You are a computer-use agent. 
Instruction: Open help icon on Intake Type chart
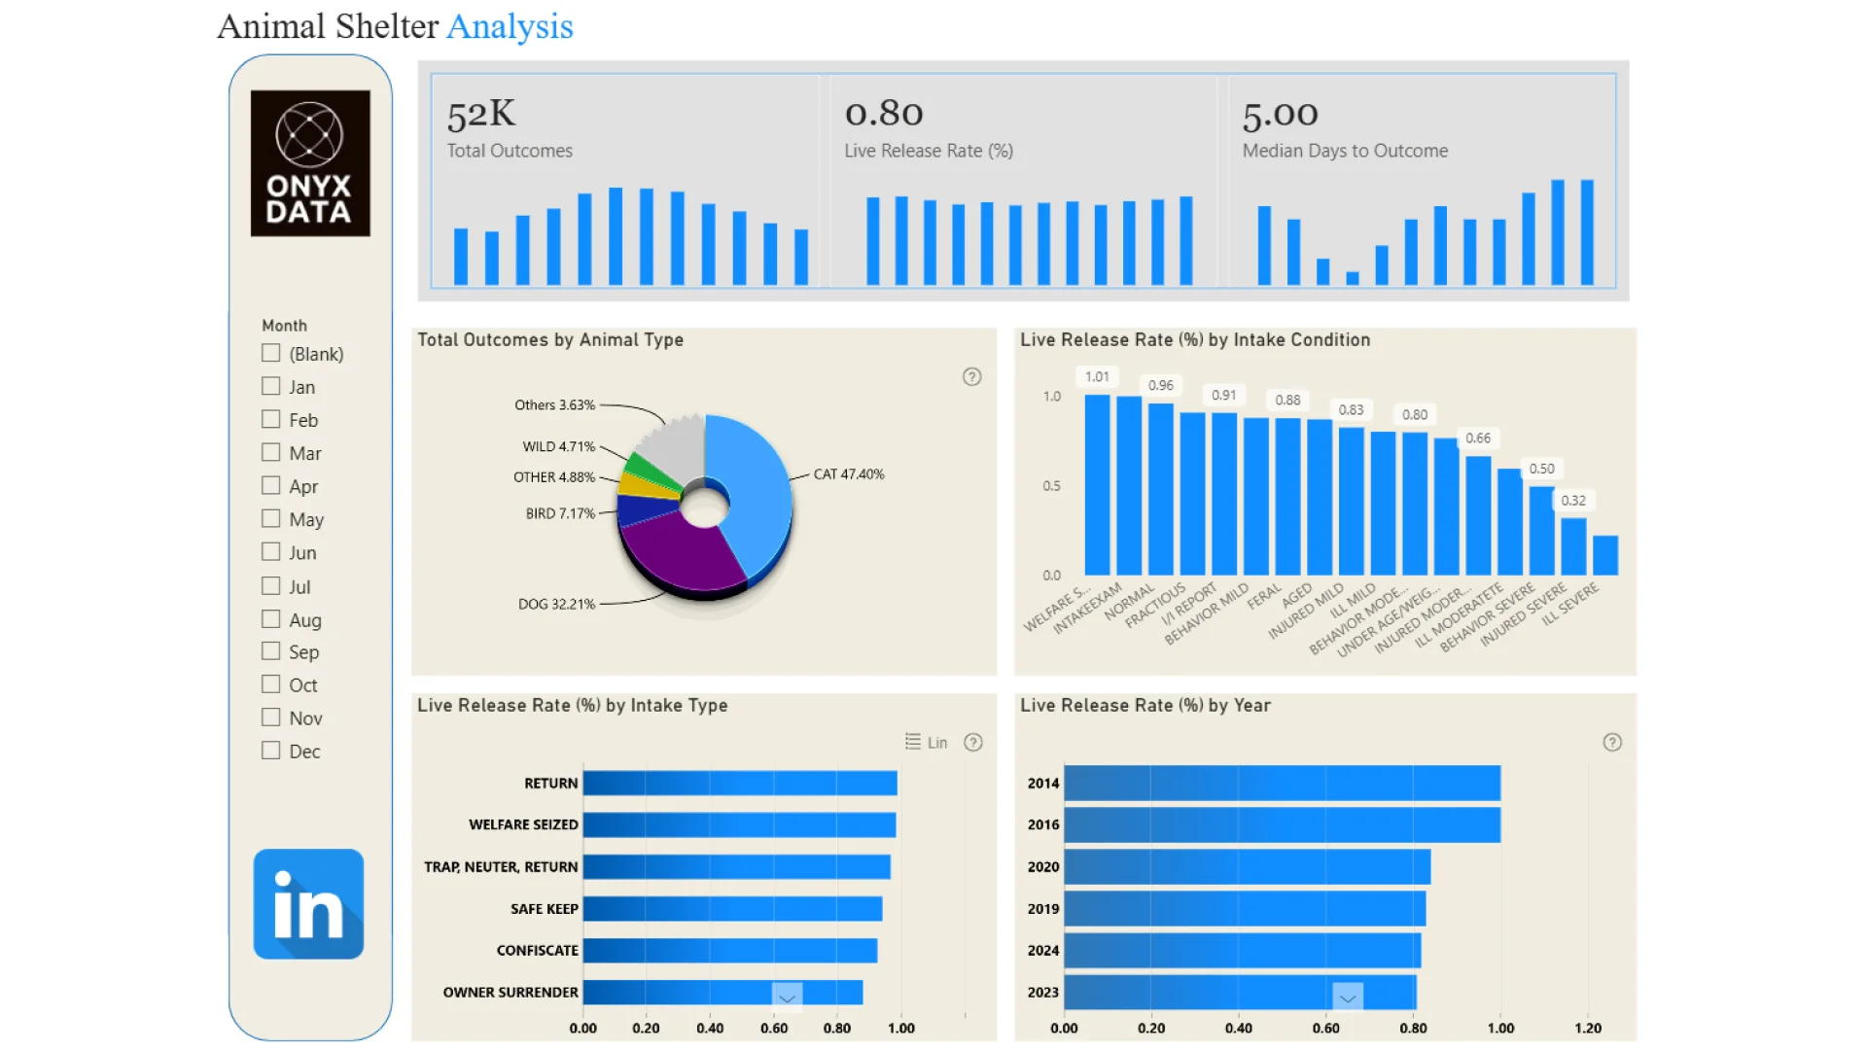(972, 742)
